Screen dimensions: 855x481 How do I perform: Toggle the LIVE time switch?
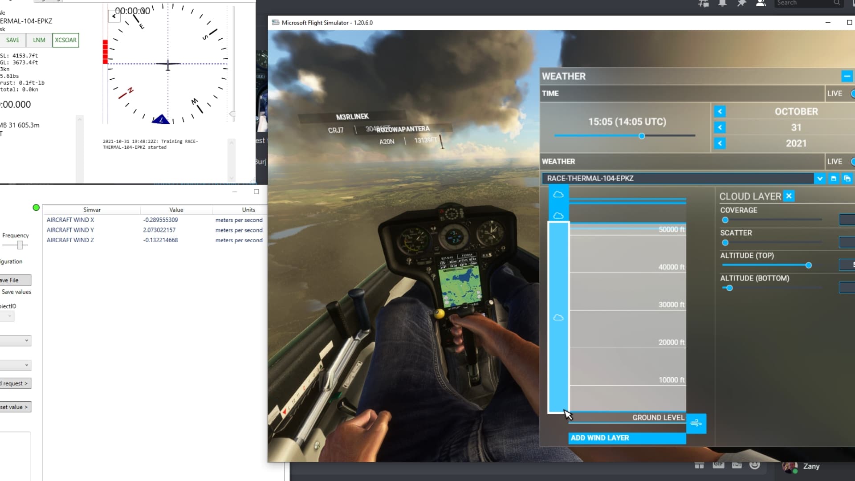point(852,94)
